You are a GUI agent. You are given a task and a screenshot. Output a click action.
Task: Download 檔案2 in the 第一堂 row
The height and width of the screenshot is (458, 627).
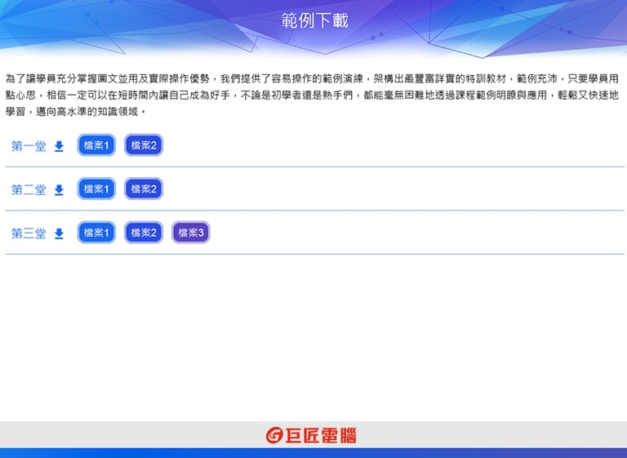pyautogui.click(x=144, y=145)
